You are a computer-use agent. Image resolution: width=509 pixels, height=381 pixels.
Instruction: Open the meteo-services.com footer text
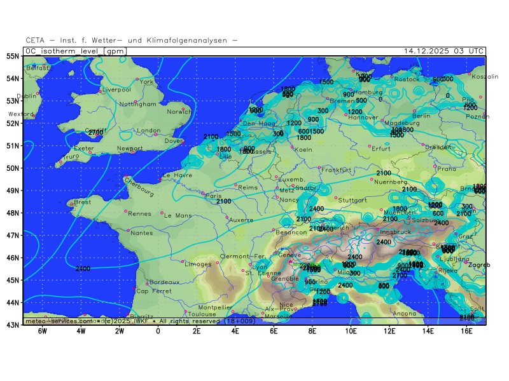(59, 321)
